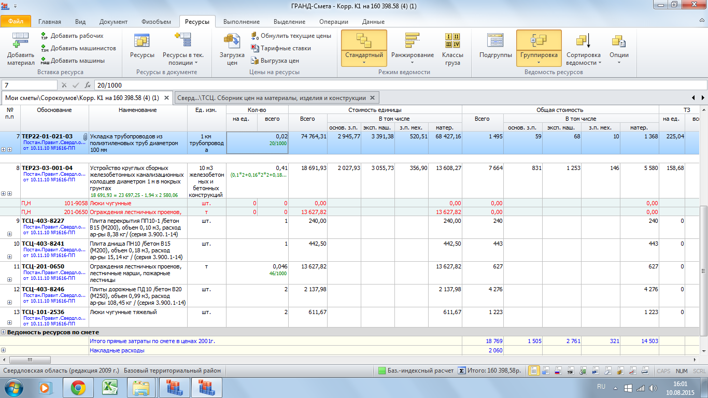Toggle the Группировка mode button

coord(539,48)
